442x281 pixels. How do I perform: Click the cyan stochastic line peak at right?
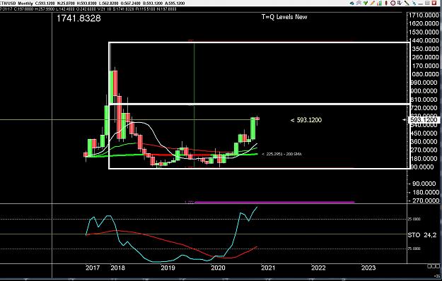point(257,208)
